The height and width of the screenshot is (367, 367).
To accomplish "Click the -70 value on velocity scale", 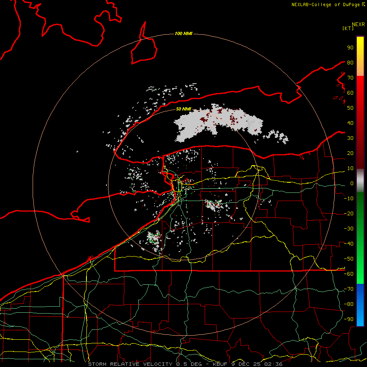I will click(349, 289).
